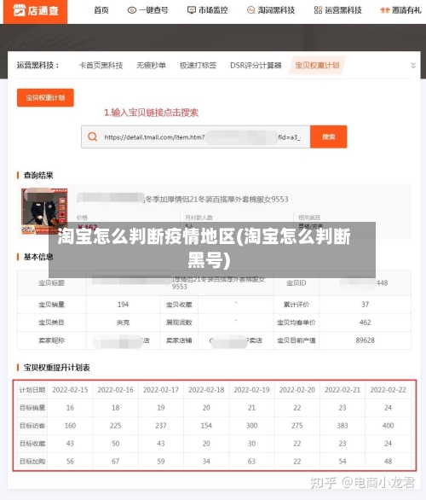Switch to the 卡首页黑科技 tab
Viewport: 426px width, 500px height.
coord(101,66)
